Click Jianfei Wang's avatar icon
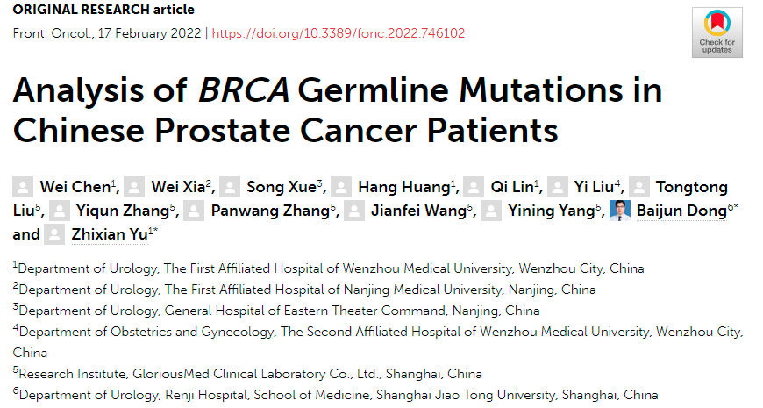This screenshot has height=408, width=763. click(354, 211)
